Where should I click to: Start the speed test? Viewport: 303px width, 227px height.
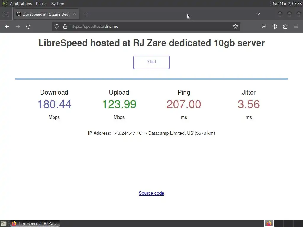pyautogui.click(x=151, y=62)
